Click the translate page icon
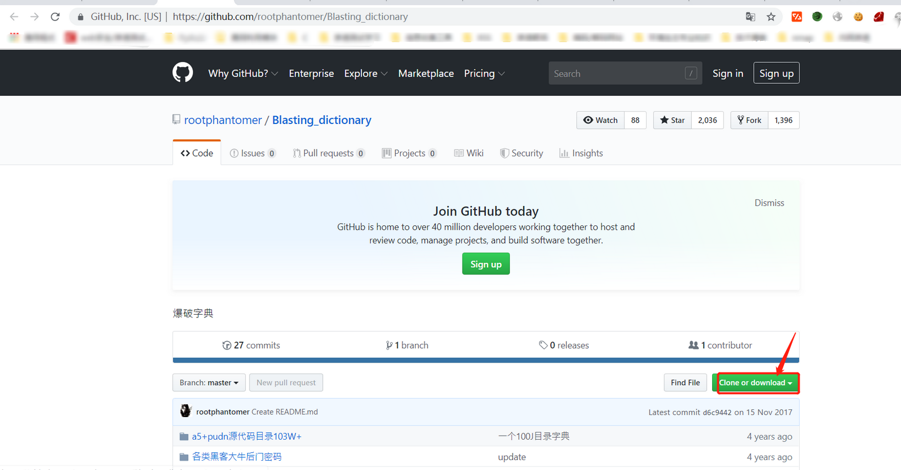The image size is (901, 470). pyautogui.click(x=750, y=17)
